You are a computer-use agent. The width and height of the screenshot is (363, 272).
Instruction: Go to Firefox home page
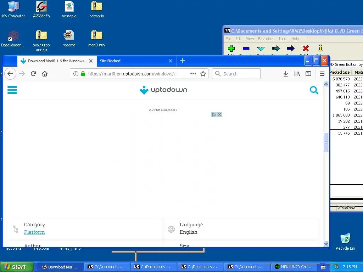coord(45,74)
